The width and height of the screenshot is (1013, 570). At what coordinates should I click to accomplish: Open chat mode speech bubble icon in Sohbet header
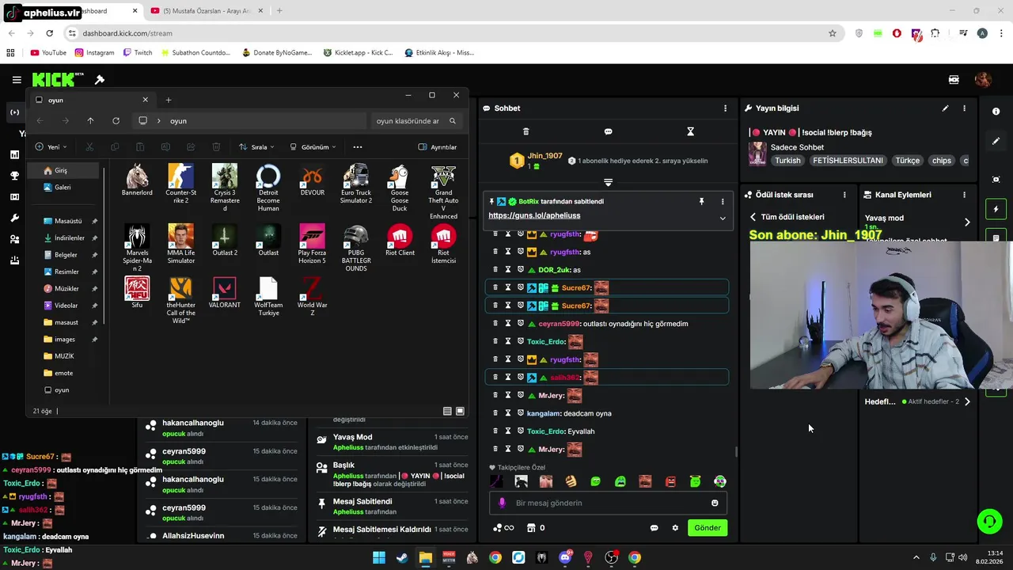pos(608,131)
